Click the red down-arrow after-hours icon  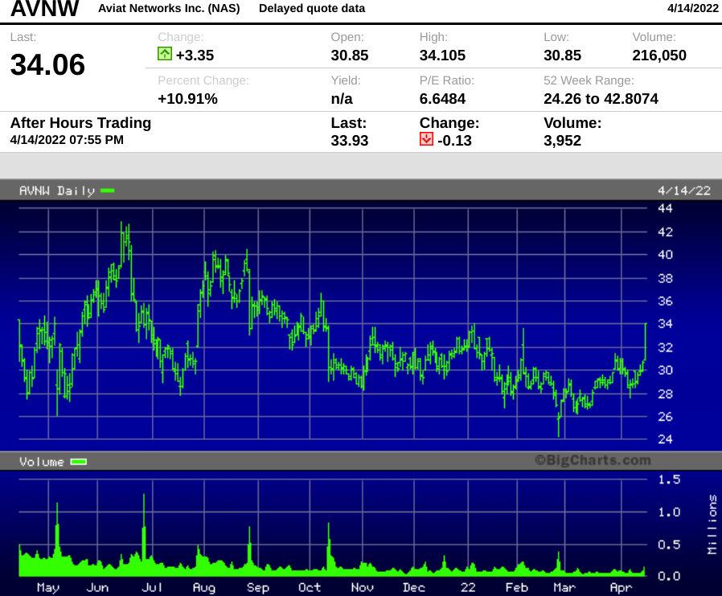tap(426, 139)
